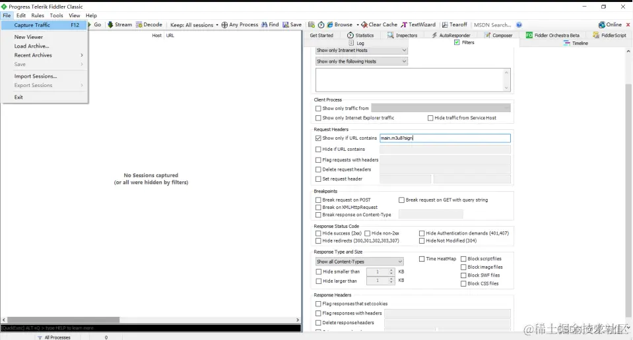Increase the Hide larger than KB value

pos(391,279)
